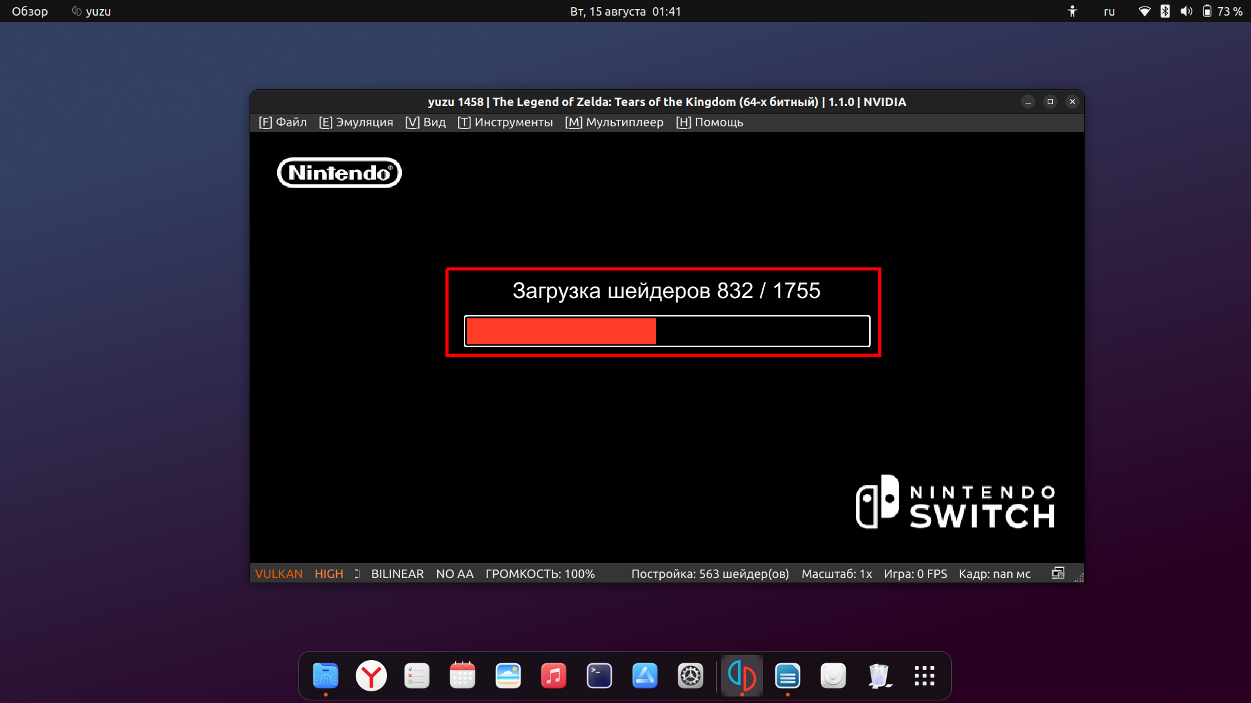Open the image viewer app in dock
Screen dimensions: 1251x703
tap(508, 676)
